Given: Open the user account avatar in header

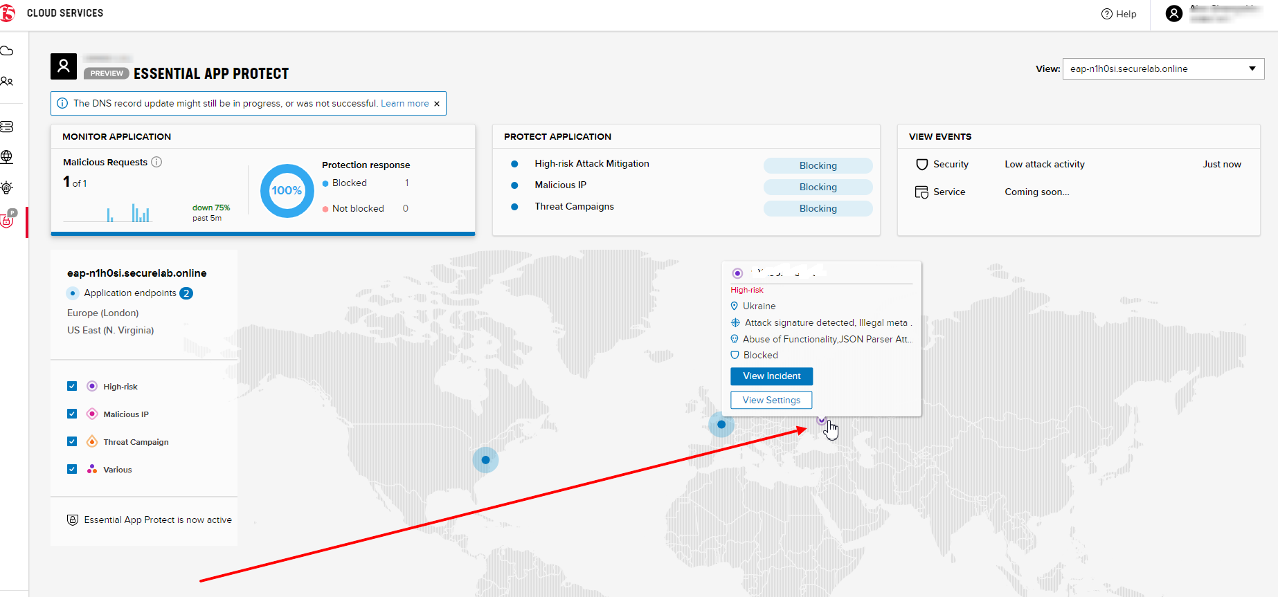Looking at the screenshot, I should pyautogui.click(x=1174, y=13).
